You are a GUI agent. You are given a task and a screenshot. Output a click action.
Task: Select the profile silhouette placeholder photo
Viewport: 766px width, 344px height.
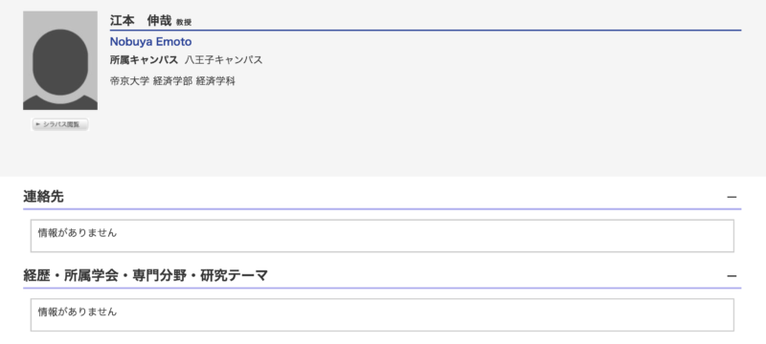(x=60, y=60)
